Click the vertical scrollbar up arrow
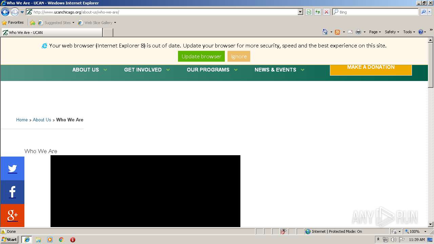 (x=431, y=40)
